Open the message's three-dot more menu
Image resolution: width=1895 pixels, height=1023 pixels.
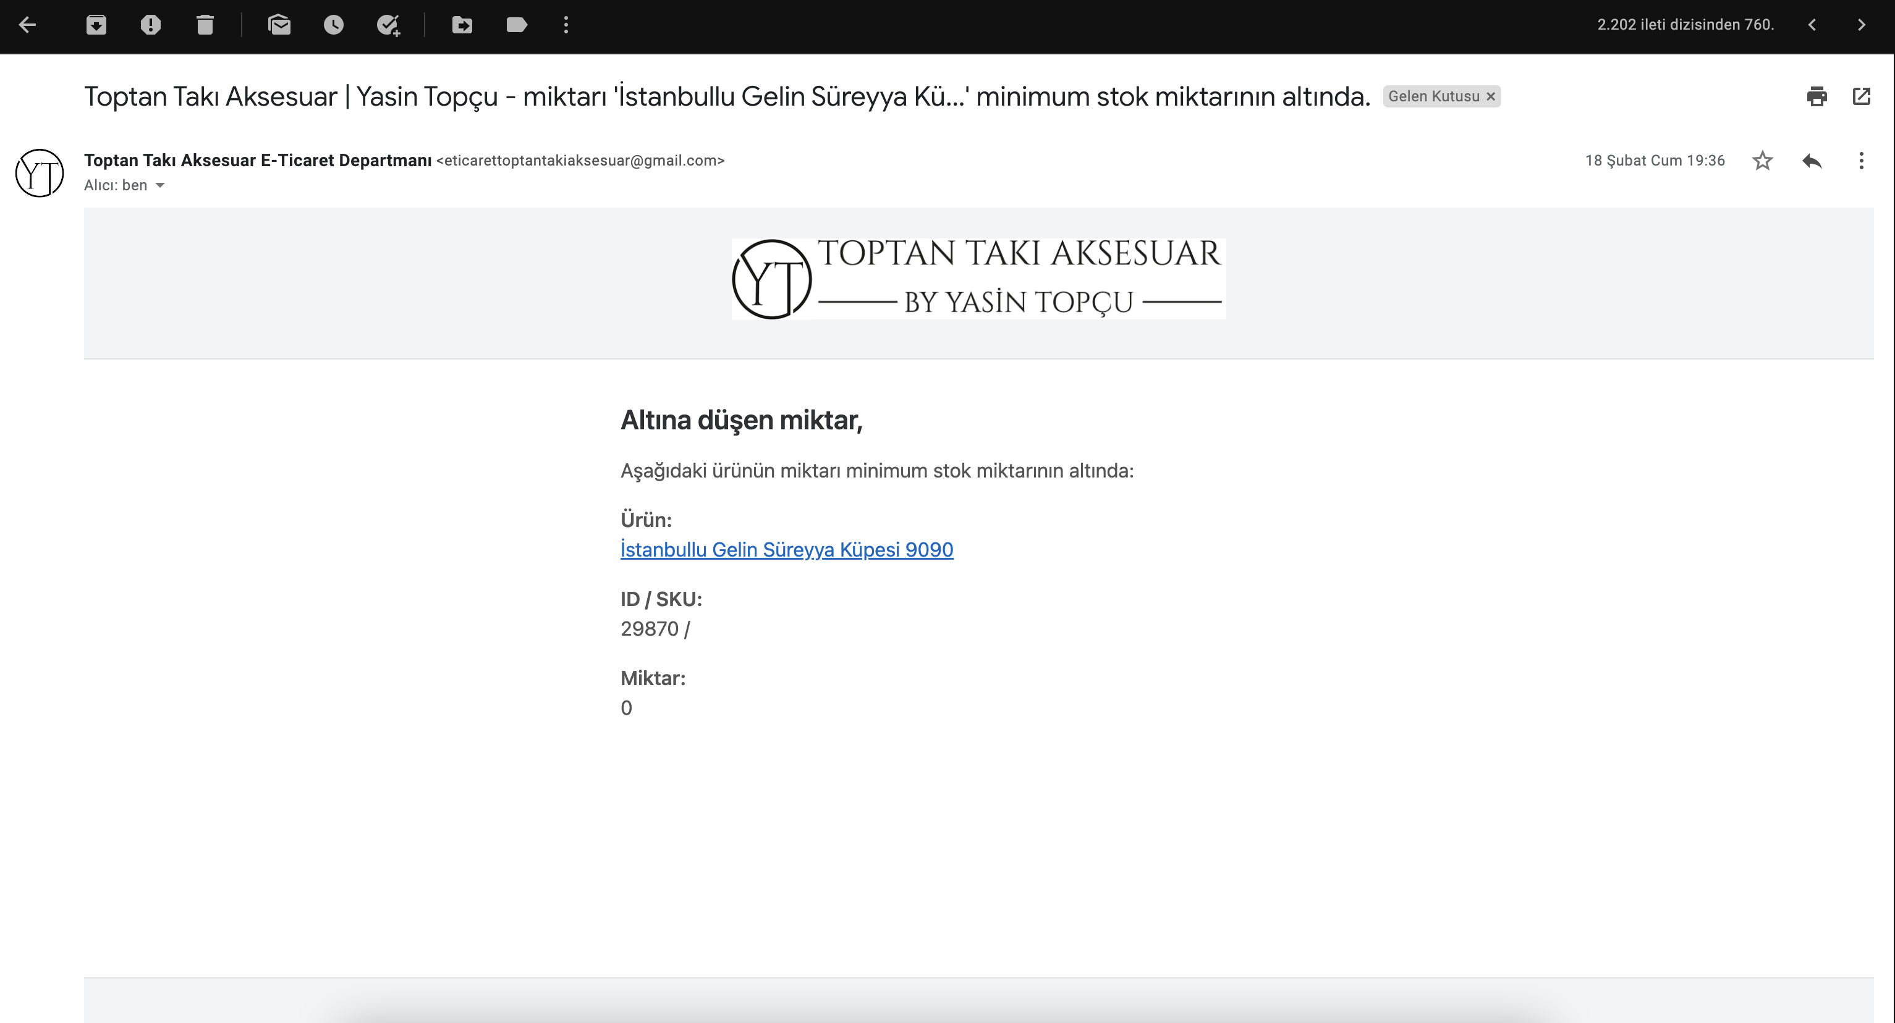pyautogui.click(x=1861, y=161)
